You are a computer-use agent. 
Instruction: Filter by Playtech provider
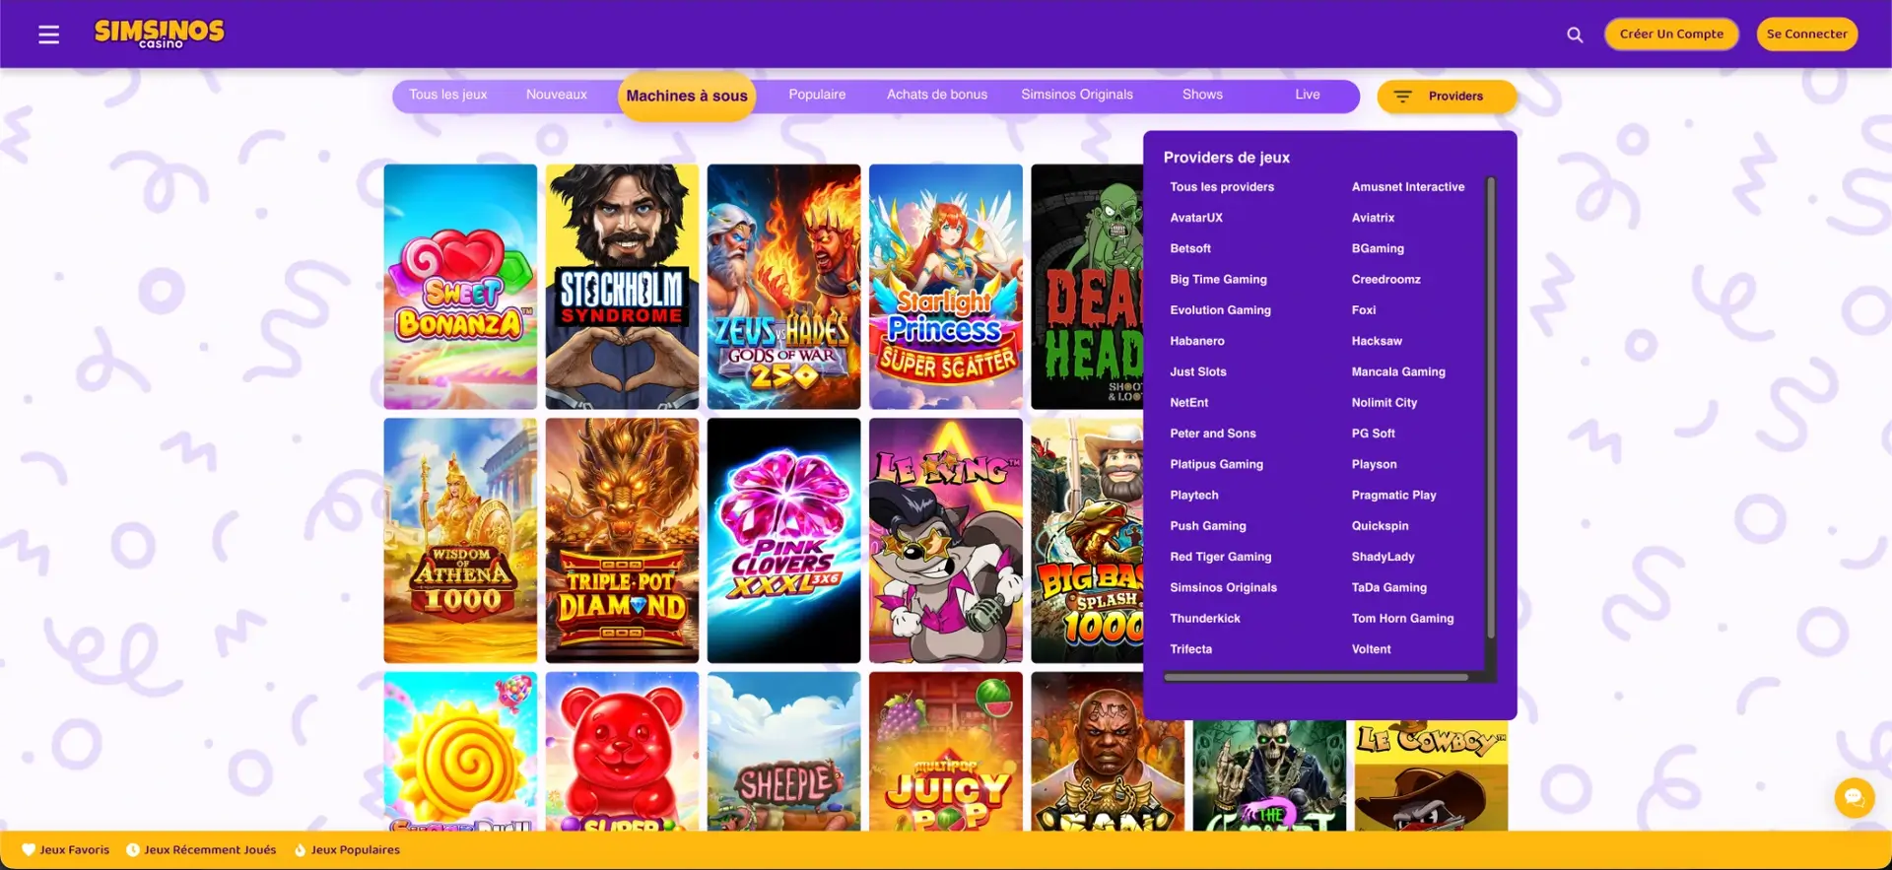coord(1194,496)
